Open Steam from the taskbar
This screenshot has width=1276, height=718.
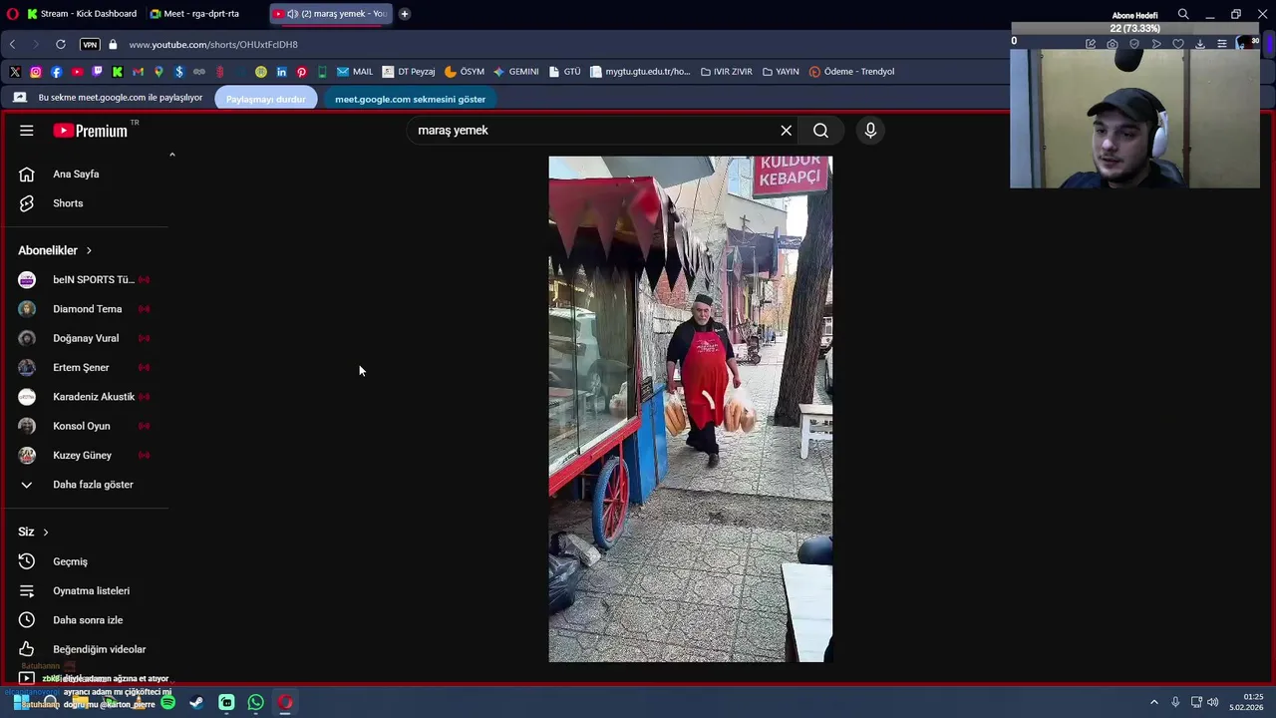(x=196, y=702)
